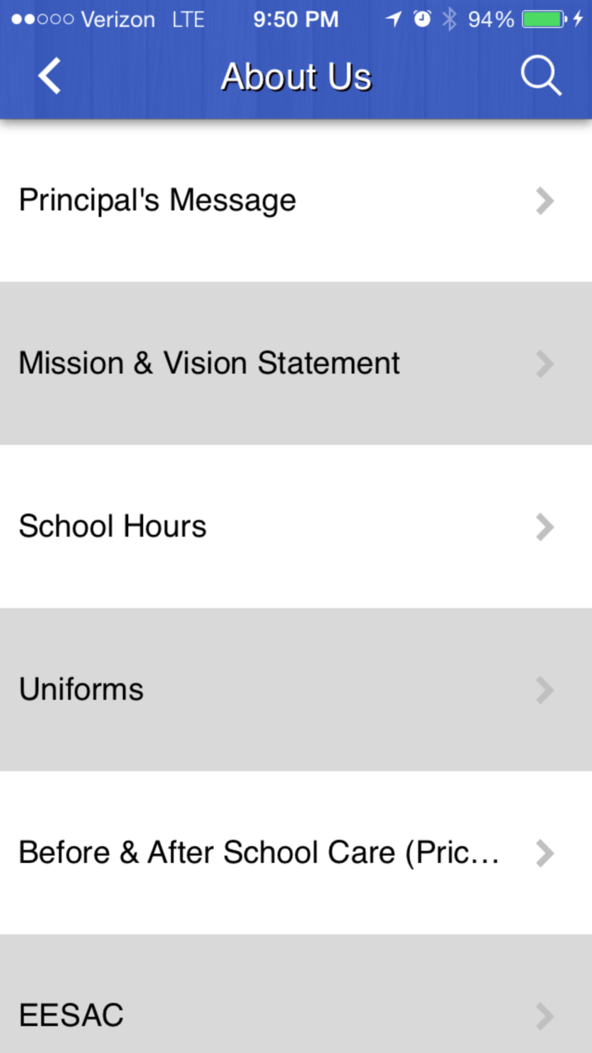592x1053 pixels.
Task: Tap the signal strength dots
Action: click(x=42, y=20)
